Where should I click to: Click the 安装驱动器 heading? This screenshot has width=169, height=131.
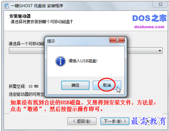[x=20, y=16]
